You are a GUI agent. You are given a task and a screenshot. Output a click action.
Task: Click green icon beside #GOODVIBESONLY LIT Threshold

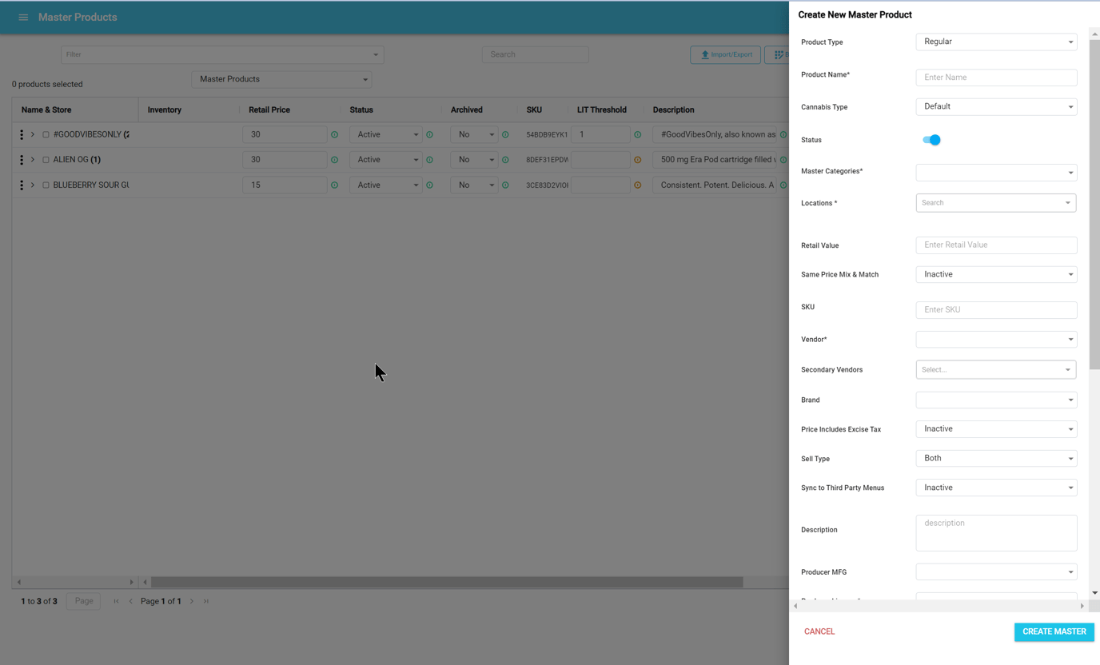(637, 135)
